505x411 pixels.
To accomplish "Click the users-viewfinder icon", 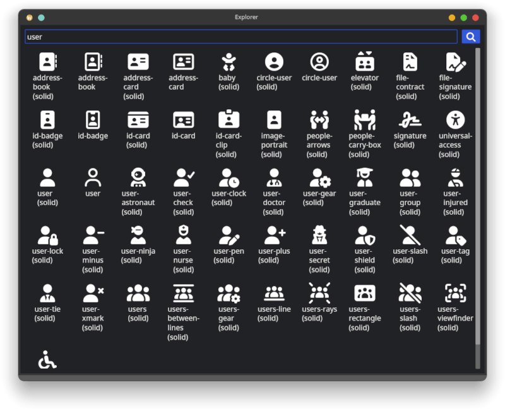I will [455, 294].
